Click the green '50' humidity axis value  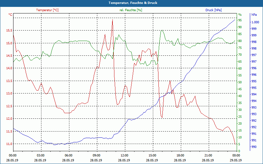[x=240, y=82]
